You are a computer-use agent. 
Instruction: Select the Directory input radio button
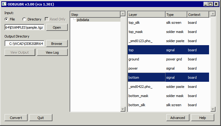[24, 19]
